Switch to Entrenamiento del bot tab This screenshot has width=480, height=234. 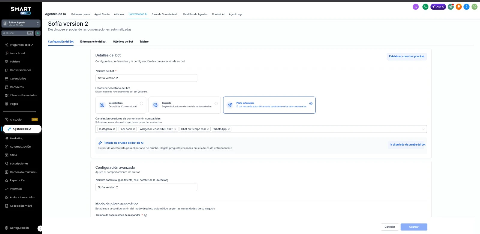[x=93, y=42]
